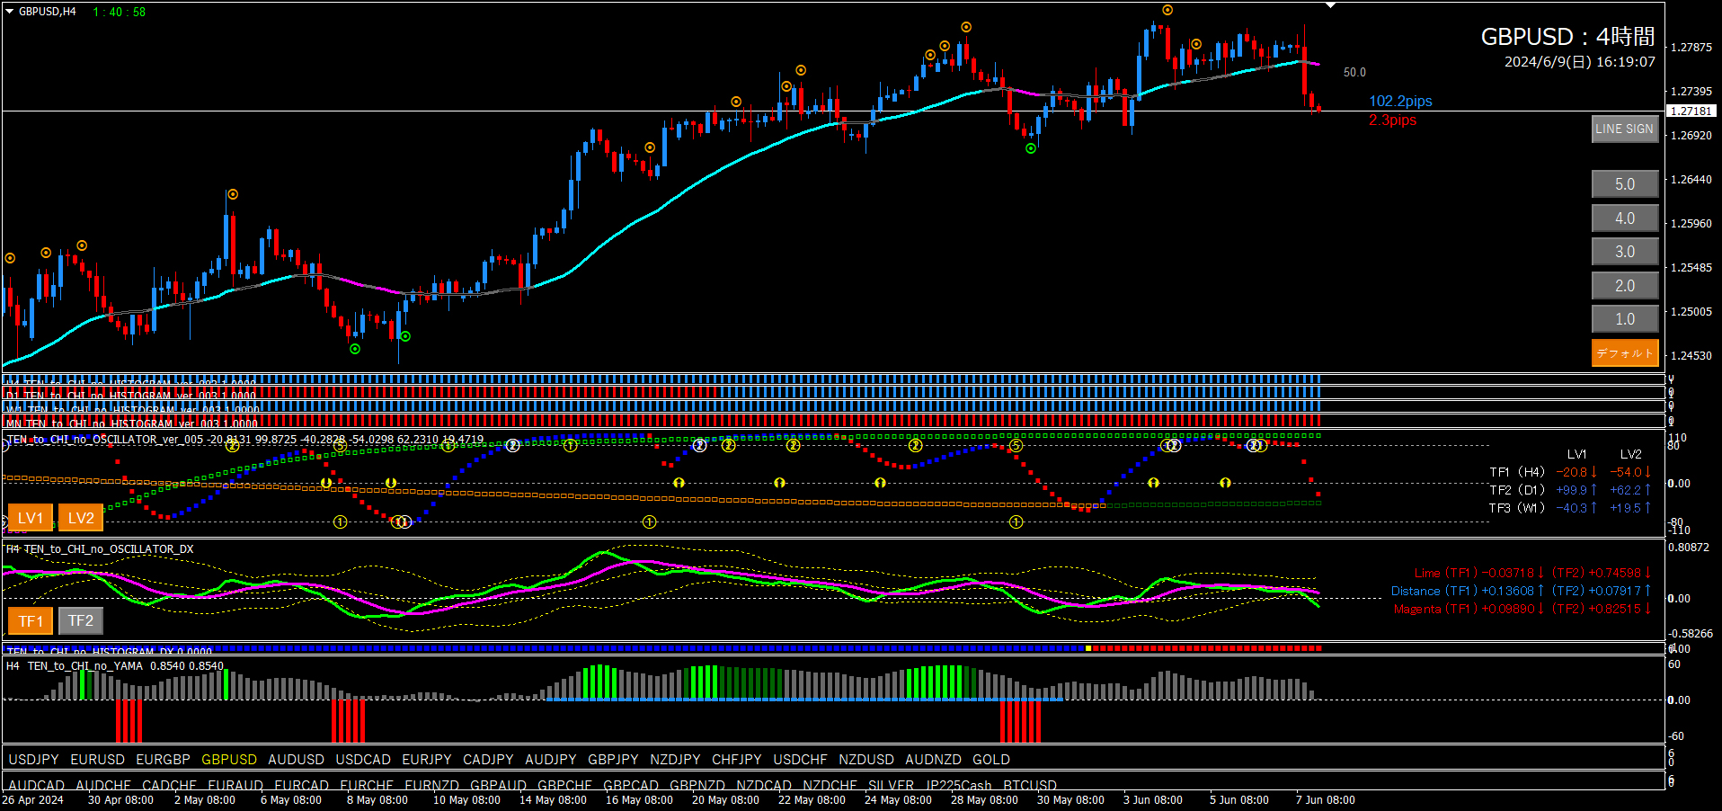This screenshot has width=1722, height=811.
Task: Click the 1.27875 price axis label
Action: [1691, 48]
